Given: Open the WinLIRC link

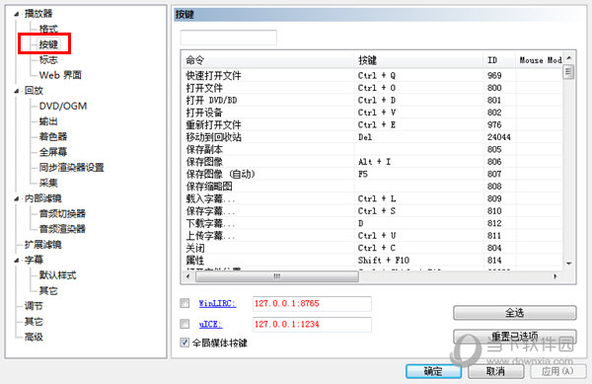Looking at the screenshot, I should [x=217, y=304].
